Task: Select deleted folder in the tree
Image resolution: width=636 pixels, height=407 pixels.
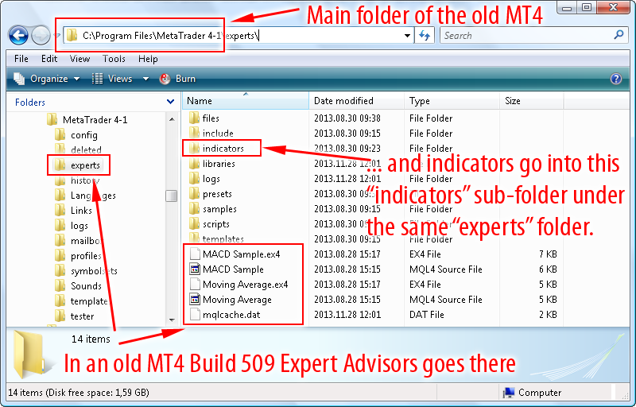Action: (x=86, y=149)
